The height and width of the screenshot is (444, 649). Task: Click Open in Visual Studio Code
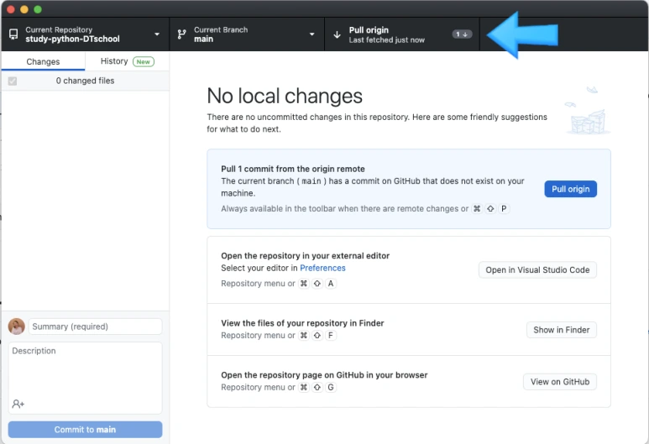pyautogui.click(x=537, y=269)
